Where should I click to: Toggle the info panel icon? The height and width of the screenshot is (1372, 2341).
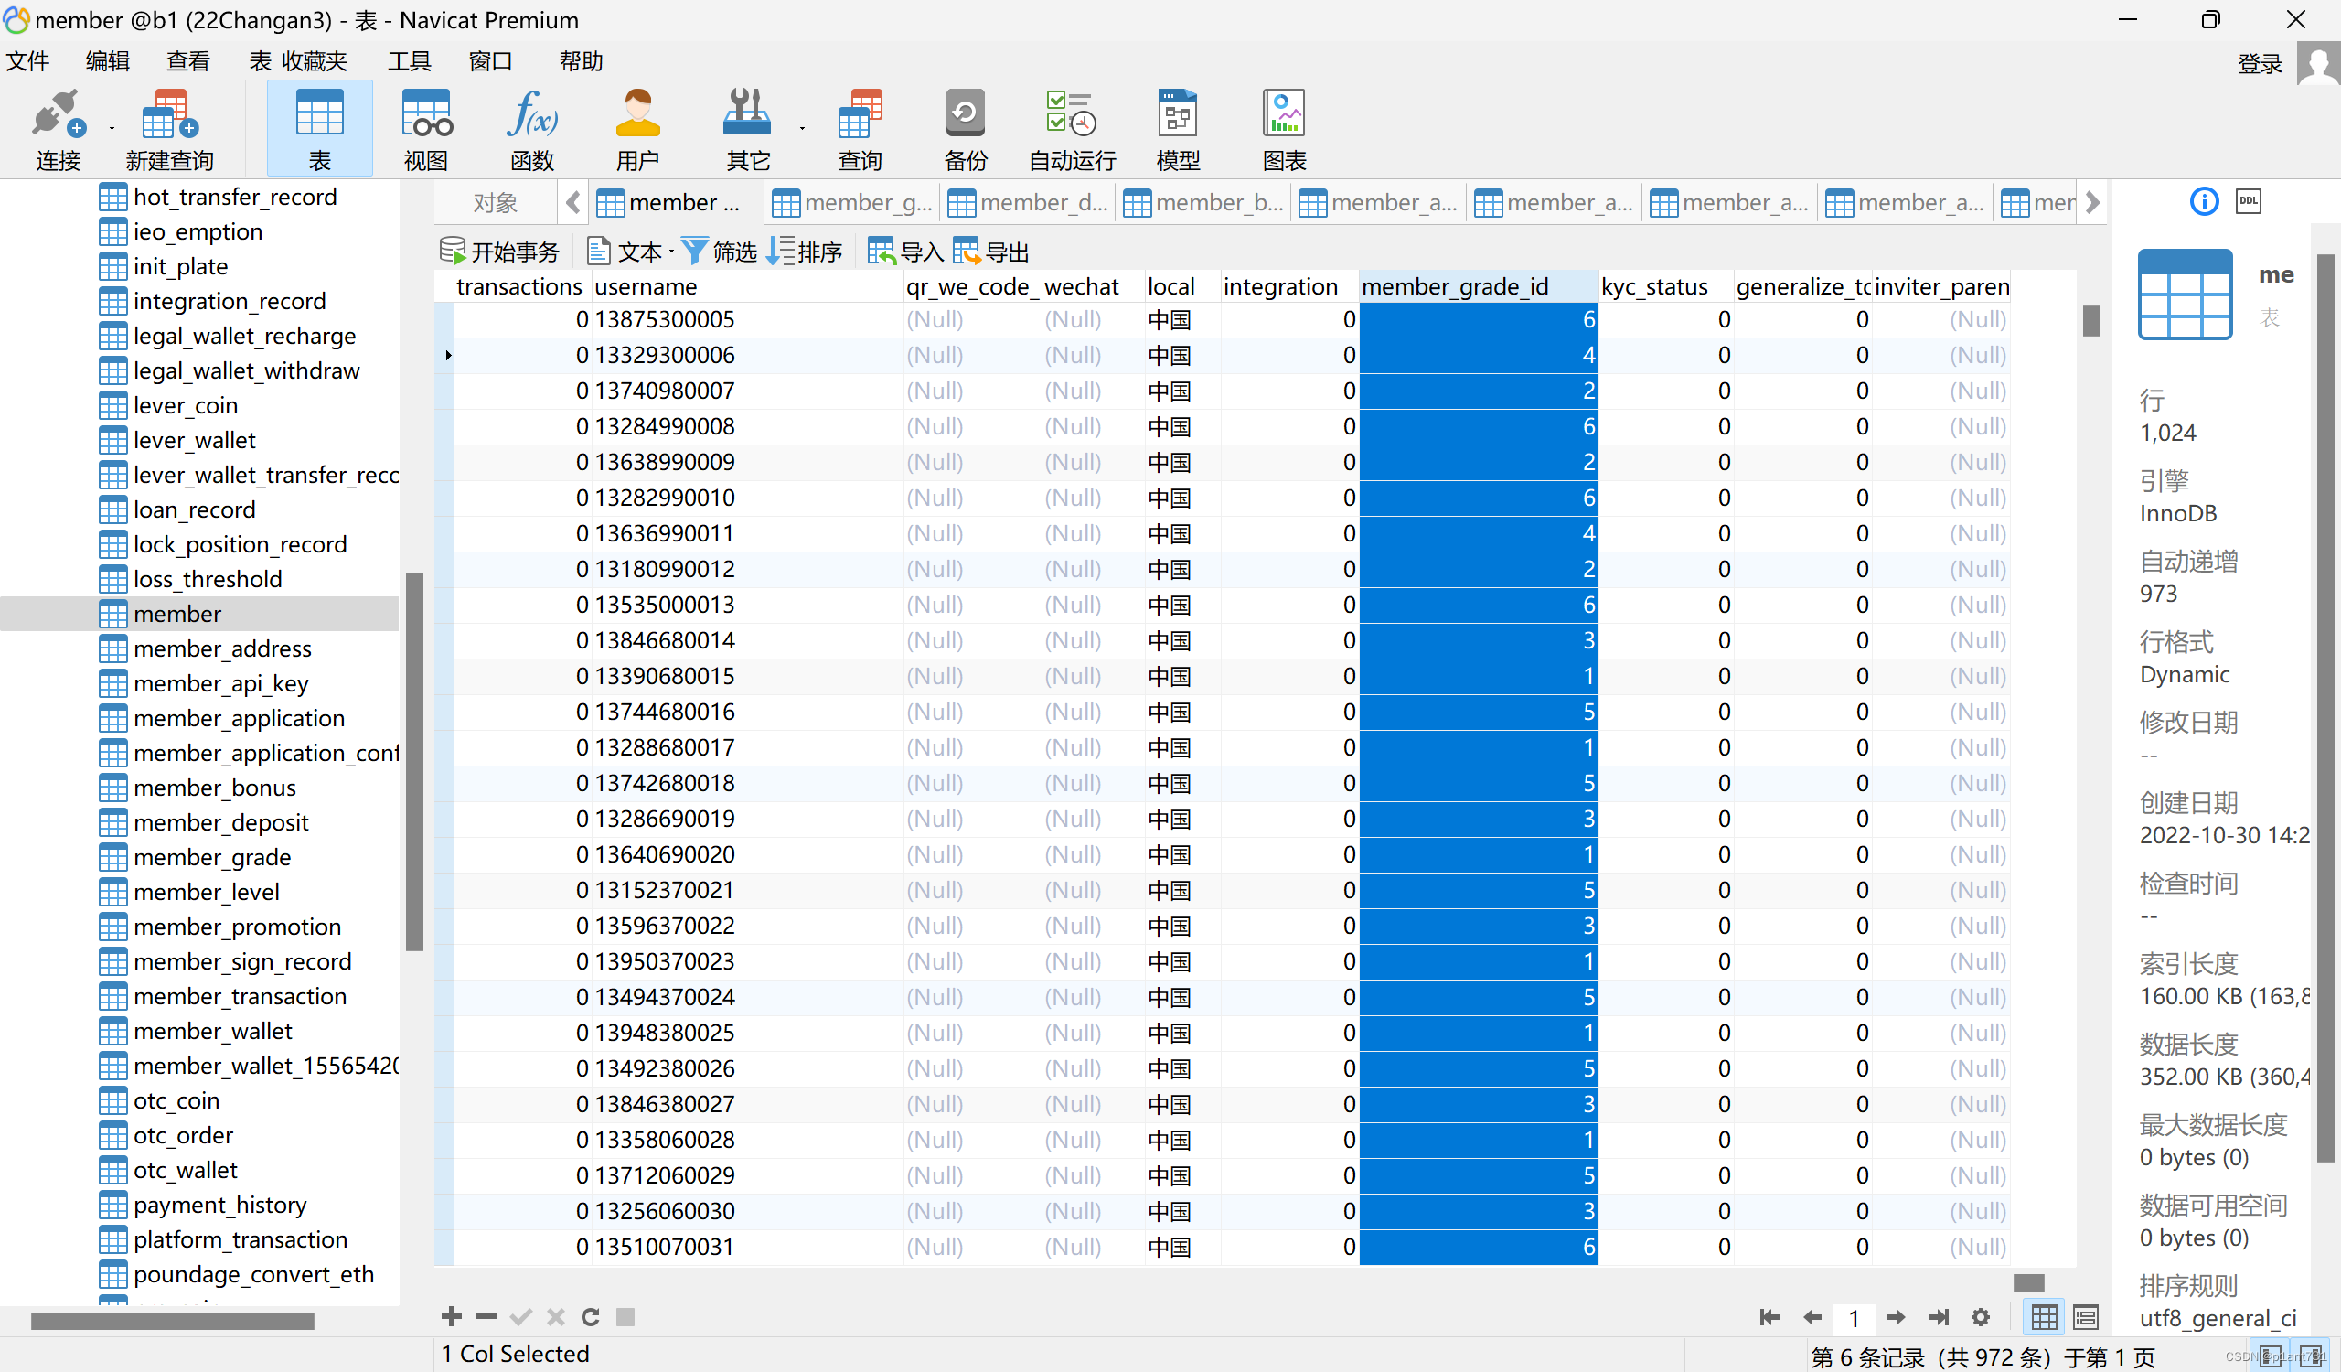(2204, 201)
